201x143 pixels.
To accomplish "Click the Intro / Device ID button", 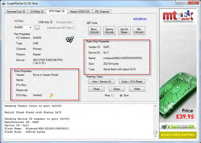I will click(102, 82).
